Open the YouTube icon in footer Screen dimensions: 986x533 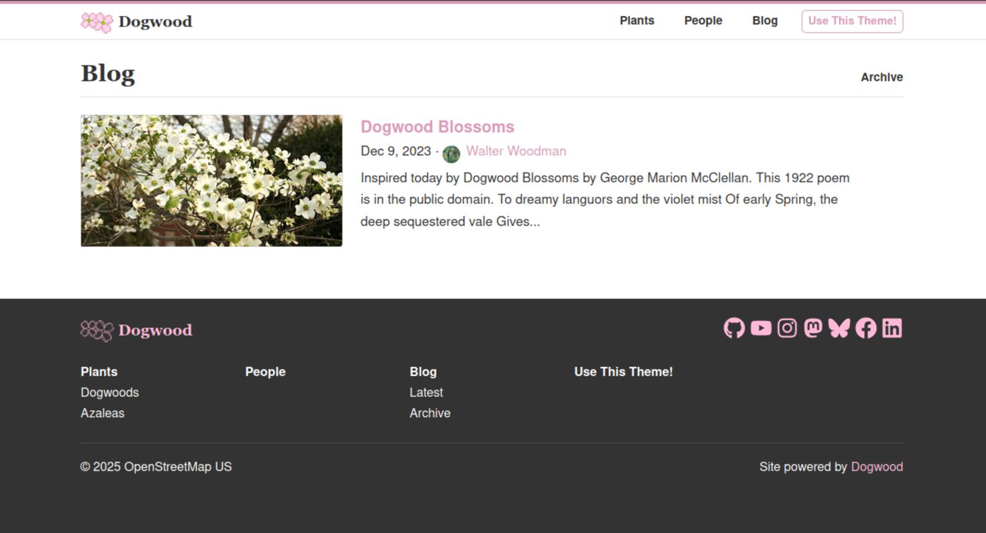point(761,328)
